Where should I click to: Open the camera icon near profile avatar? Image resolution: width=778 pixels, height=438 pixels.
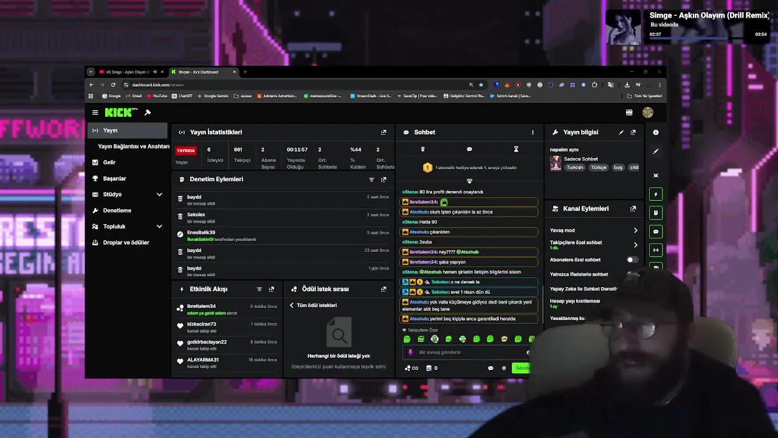629,113
